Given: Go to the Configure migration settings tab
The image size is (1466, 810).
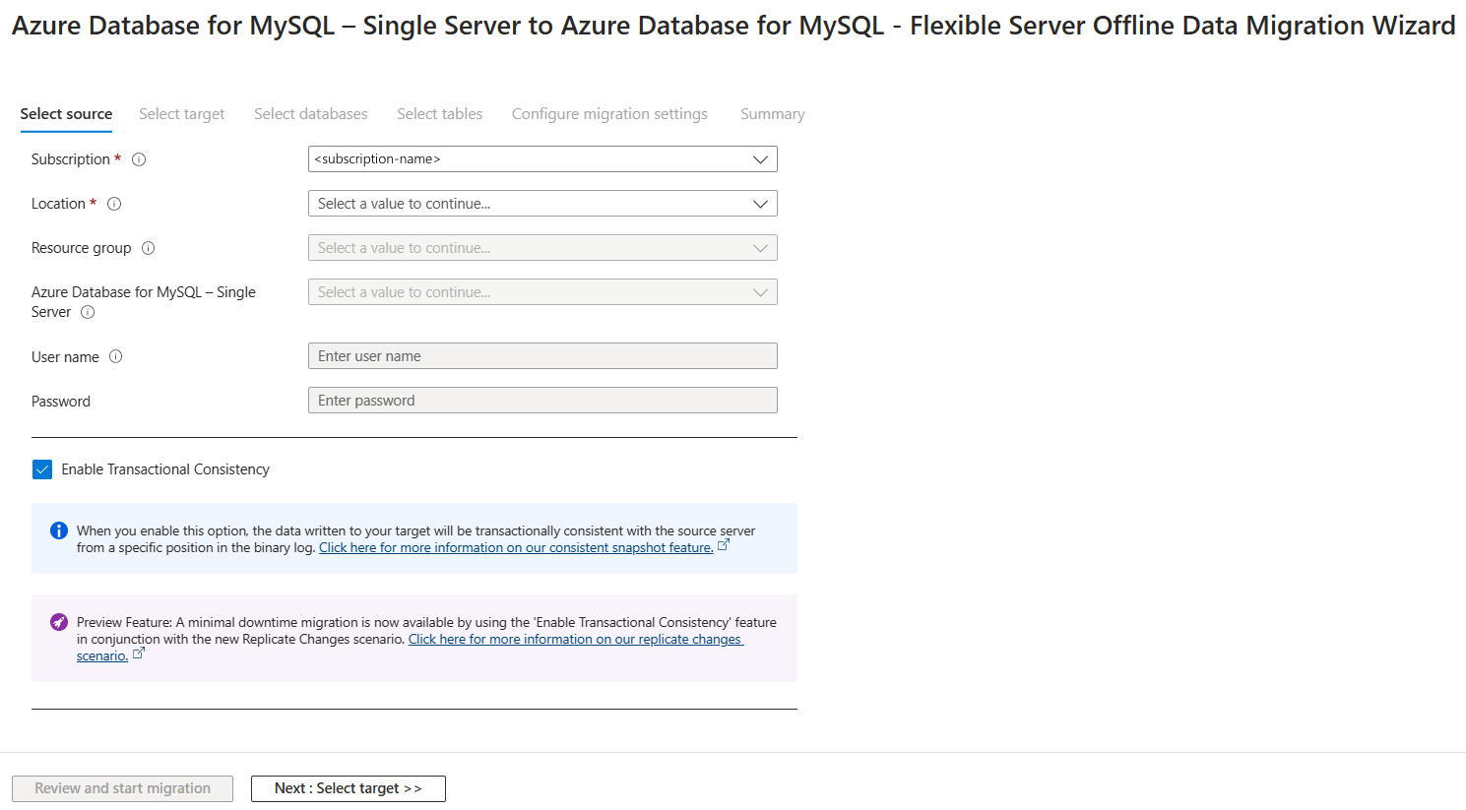Looking at the screenshot, I should (609, 114).
